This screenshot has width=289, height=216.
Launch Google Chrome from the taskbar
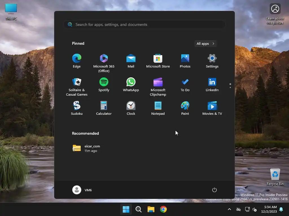point(163,209)
